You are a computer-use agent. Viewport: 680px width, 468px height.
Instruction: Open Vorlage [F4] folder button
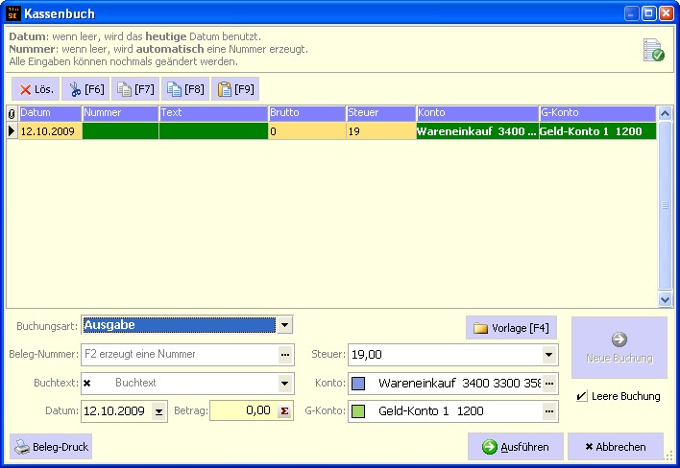click(x=511, y=328)
